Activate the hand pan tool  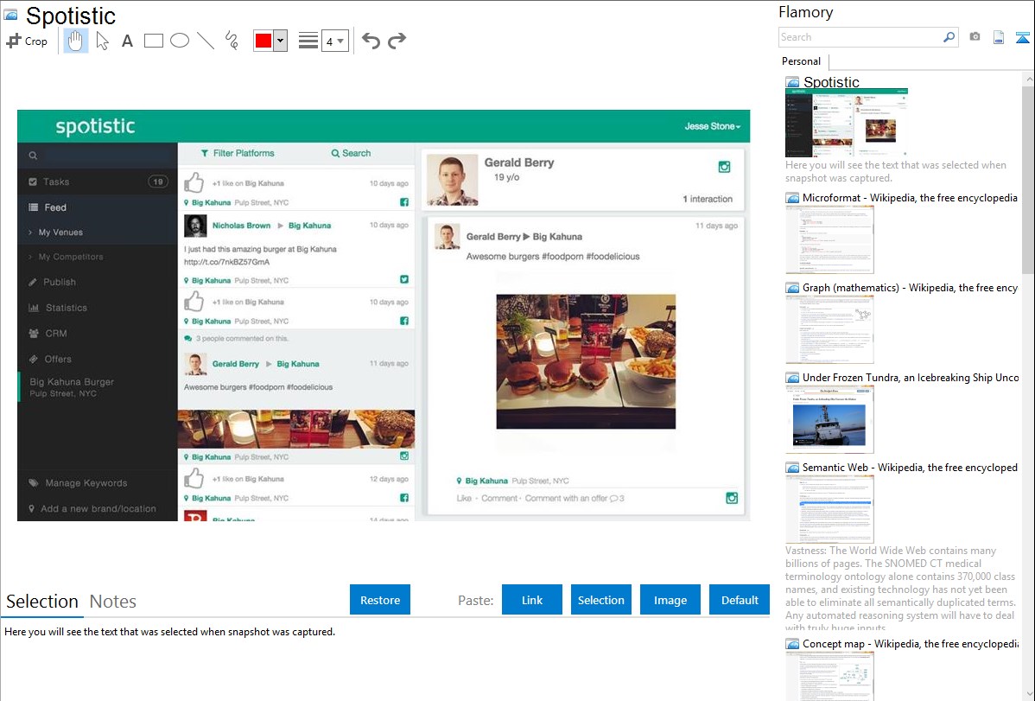coord(76,41)
